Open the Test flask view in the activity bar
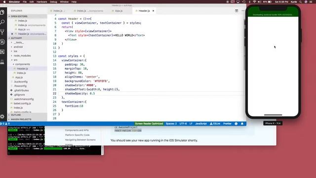 point(2,62)
